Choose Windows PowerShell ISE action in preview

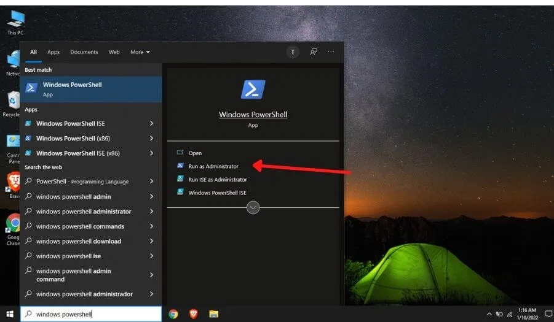point(217,193)
